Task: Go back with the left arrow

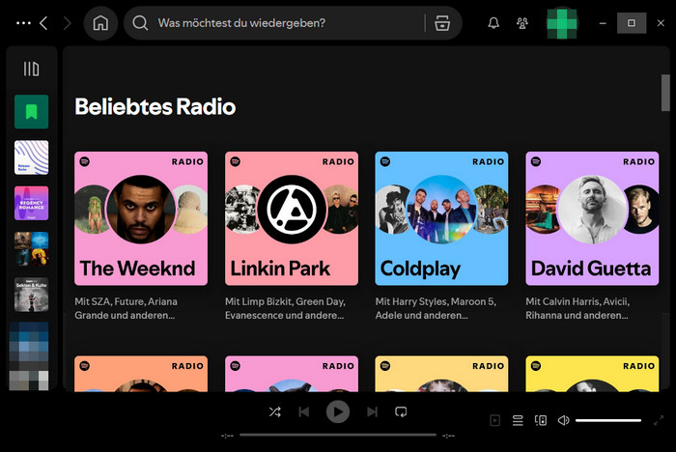Action: pyautogui.click(x=43, y=23)
